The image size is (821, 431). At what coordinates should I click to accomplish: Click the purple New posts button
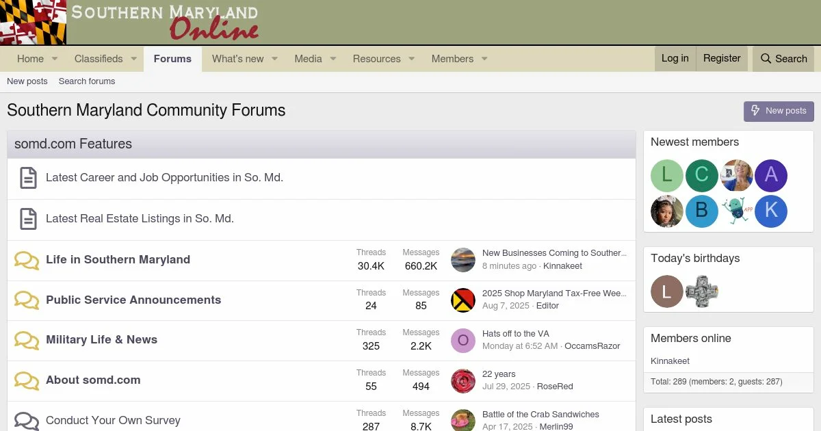click(779, 111)
